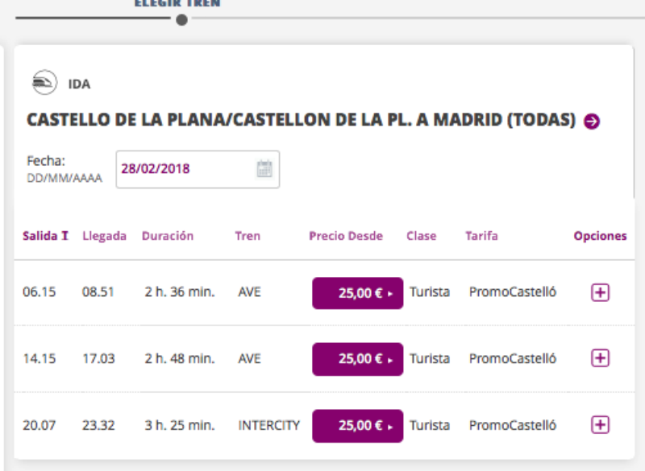Click the Fecha date input field
645x471 pixels.
185,169
